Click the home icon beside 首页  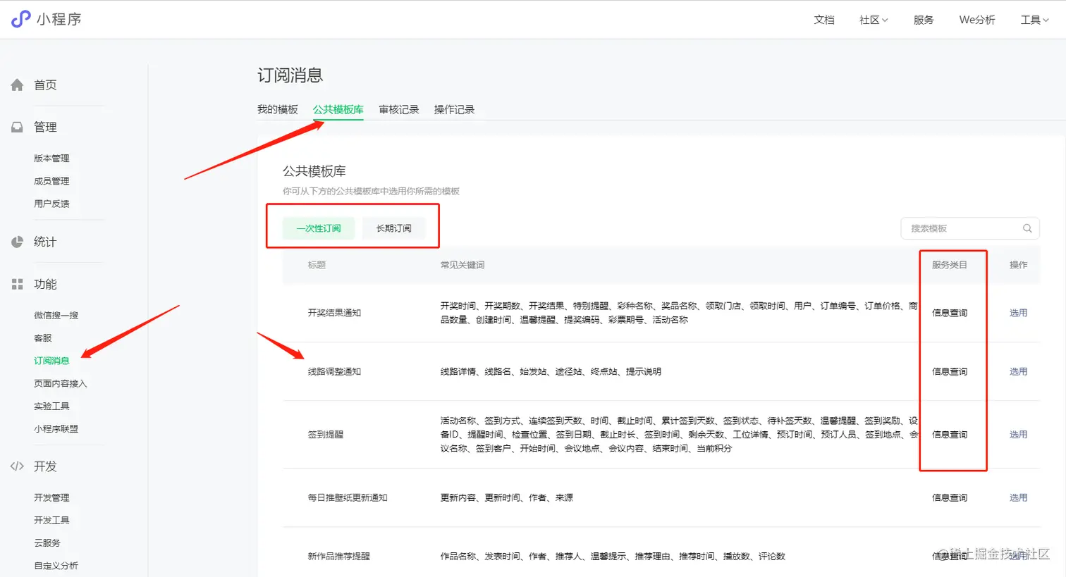(18, 85)
